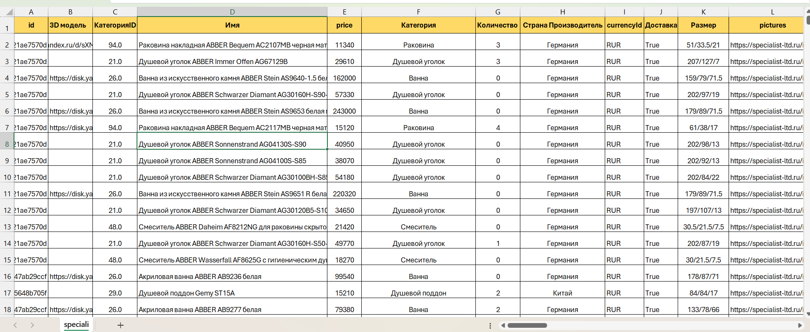Click the 'Страна Производитель' header cell
Image resolution: width=810 pixels, height=332 pixels.
tap(563, 25)
